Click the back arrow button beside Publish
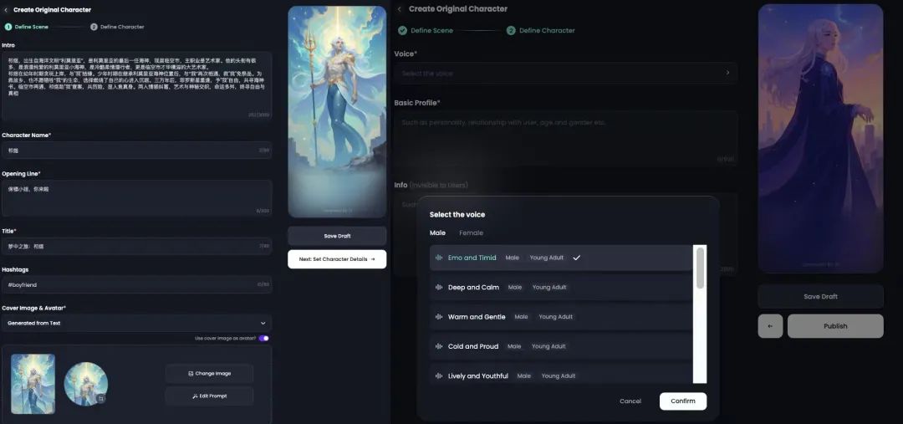 click(771, 326)
